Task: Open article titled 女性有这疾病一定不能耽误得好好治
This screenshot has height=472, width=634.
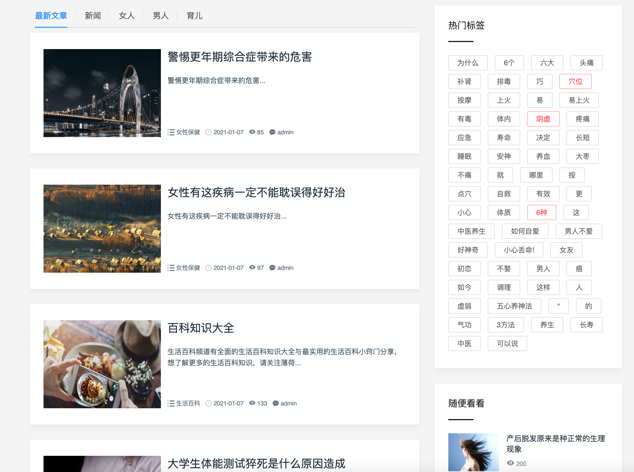Action: click(256, 192)
